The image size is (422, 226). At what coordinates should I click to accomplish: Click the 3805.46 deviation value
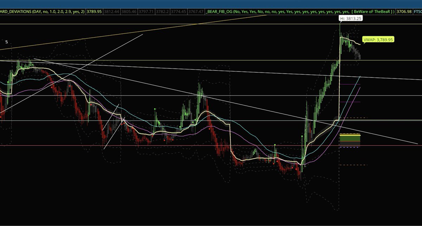pyautogui.click(x=129, y=12)
